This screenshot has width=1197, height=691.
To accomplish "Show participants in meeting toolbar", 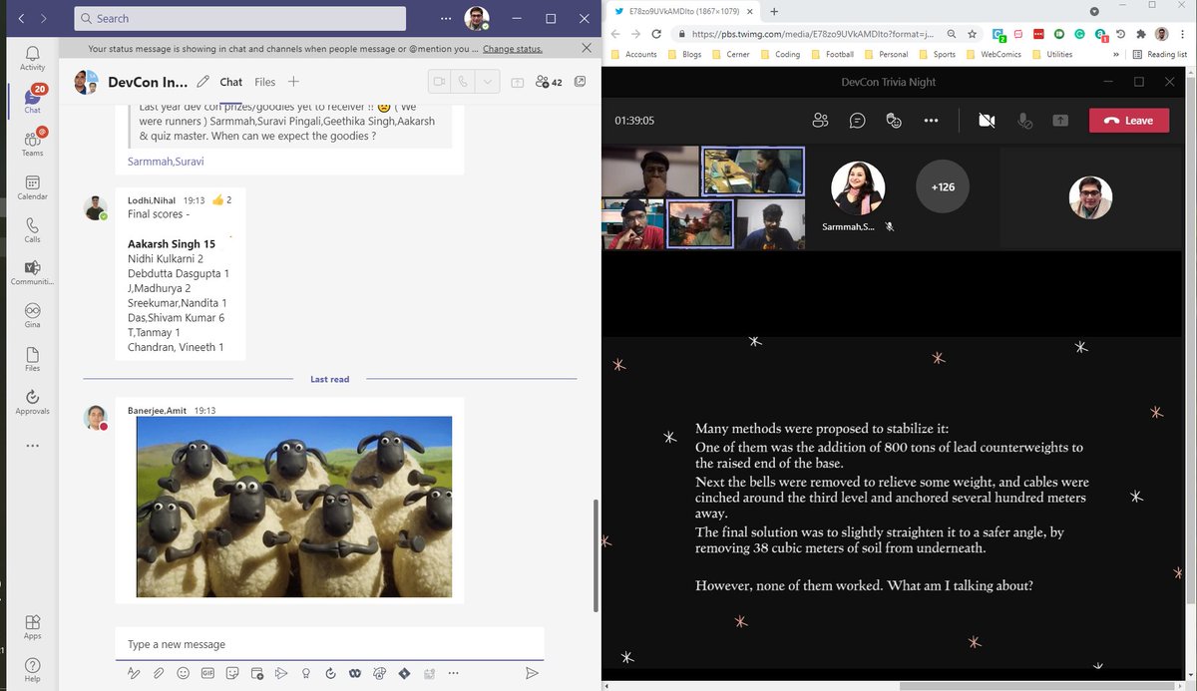I will click(x=820, y=120).
